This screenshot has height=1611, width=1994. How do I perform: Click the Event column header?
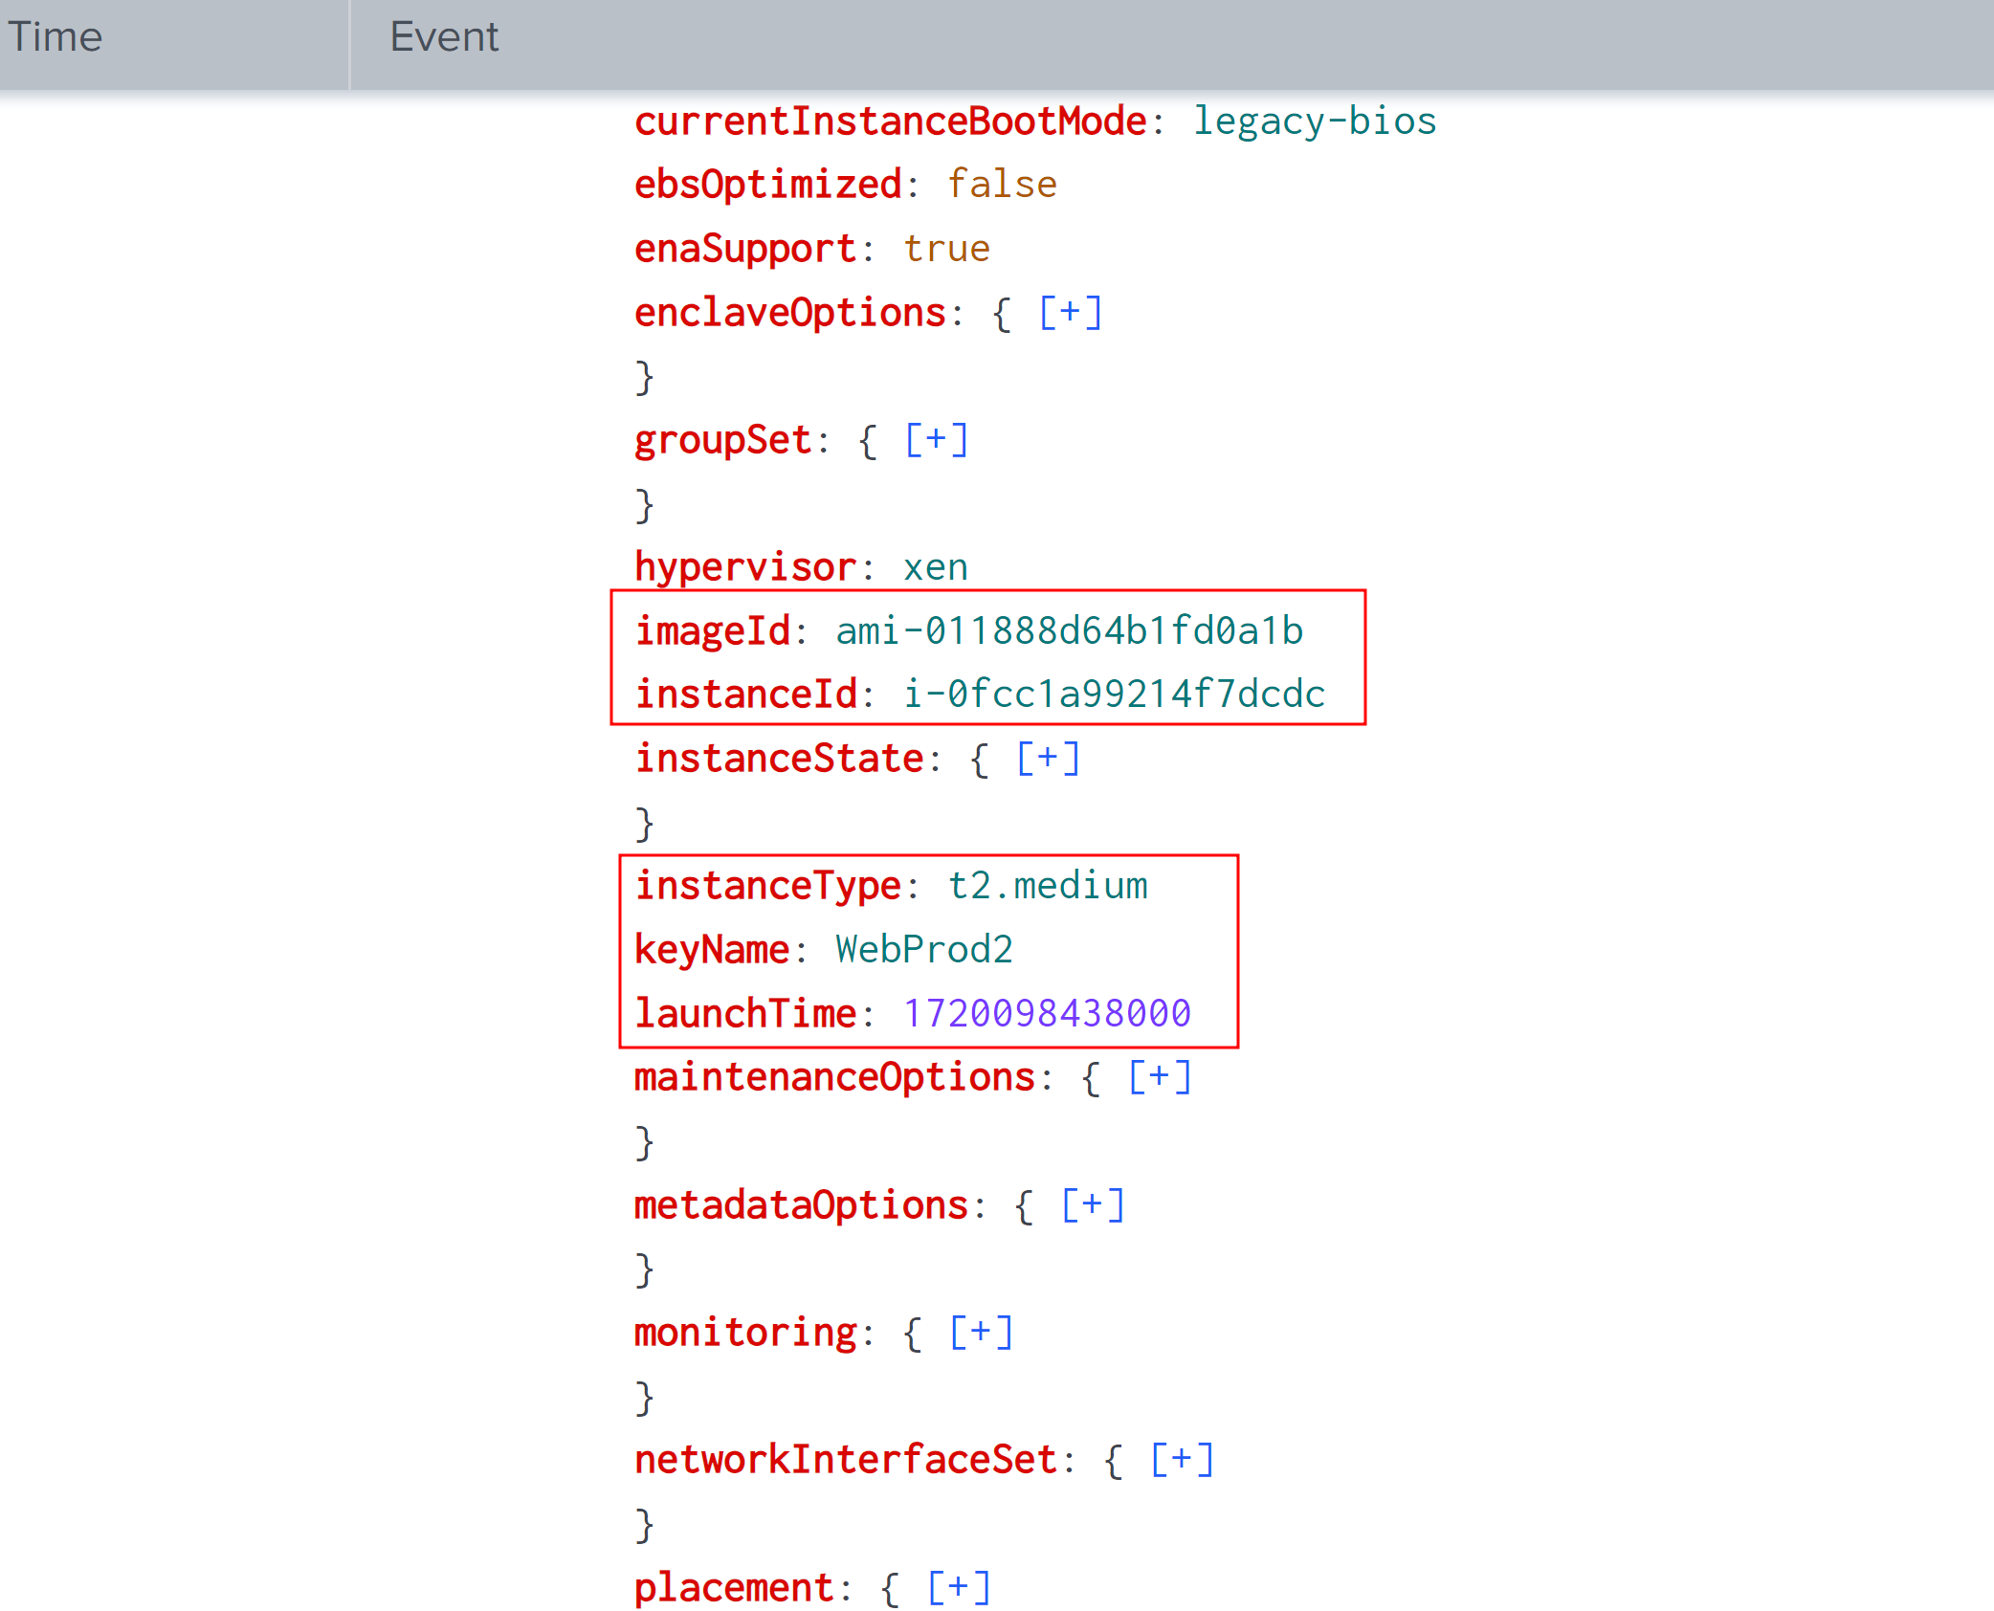[444, 38]
